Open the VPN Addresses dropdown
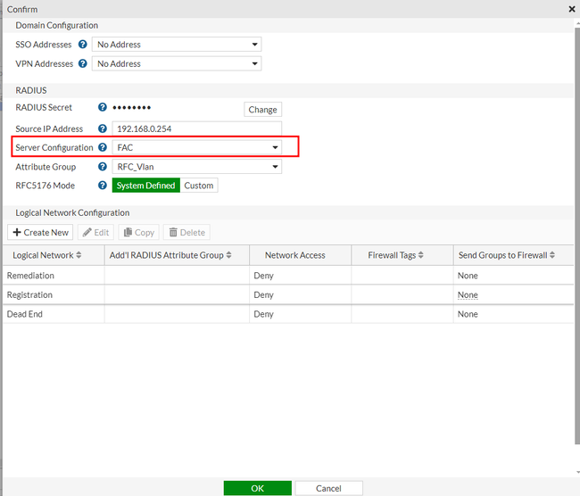 coord(176,63)
